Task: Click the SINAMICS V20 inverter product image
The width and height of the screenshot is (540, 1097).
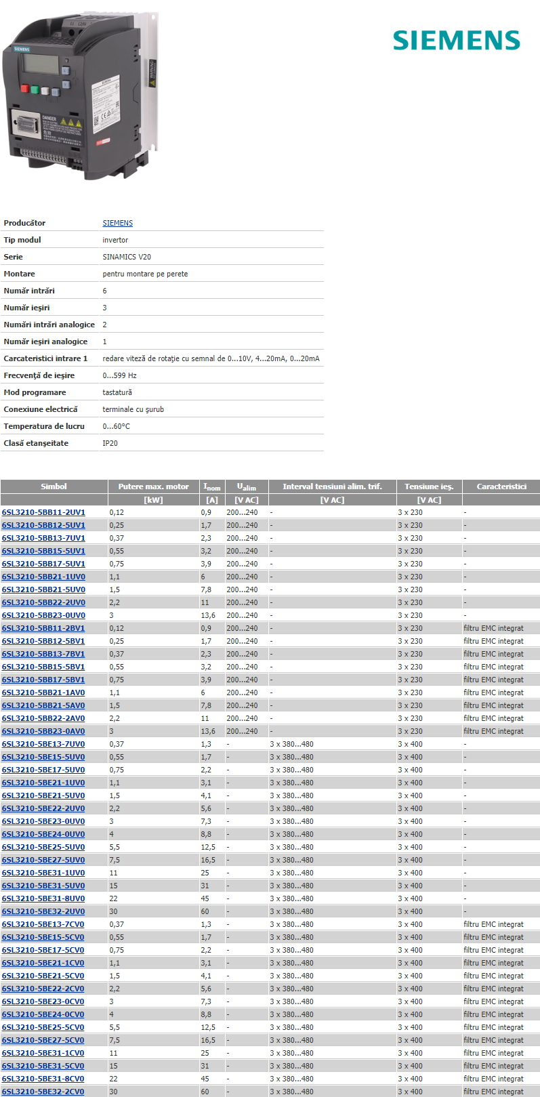Action: [80, 96]
